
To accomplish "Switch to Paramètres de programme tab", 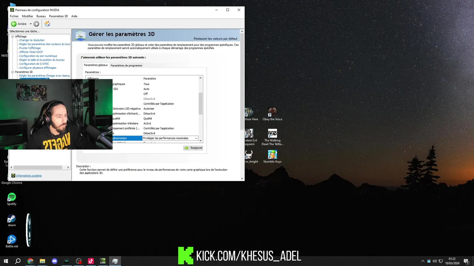I will click(x=126, y=65).
